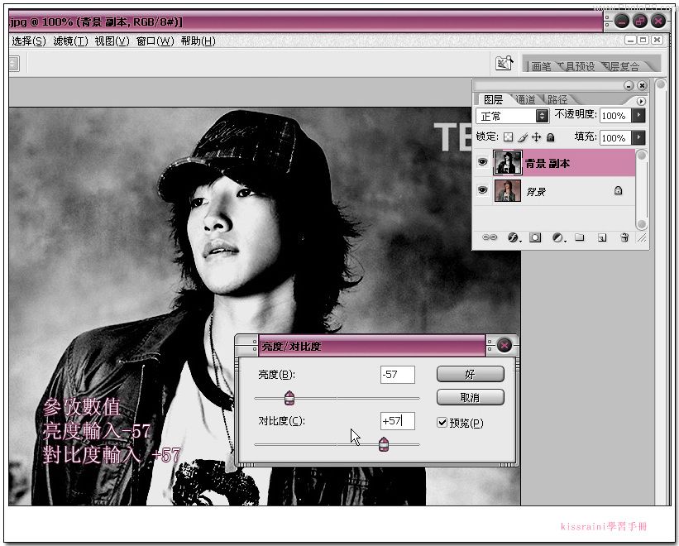Delete layer trash icon
This screenshot has width=679, height=546.
[x=624, y=237]
